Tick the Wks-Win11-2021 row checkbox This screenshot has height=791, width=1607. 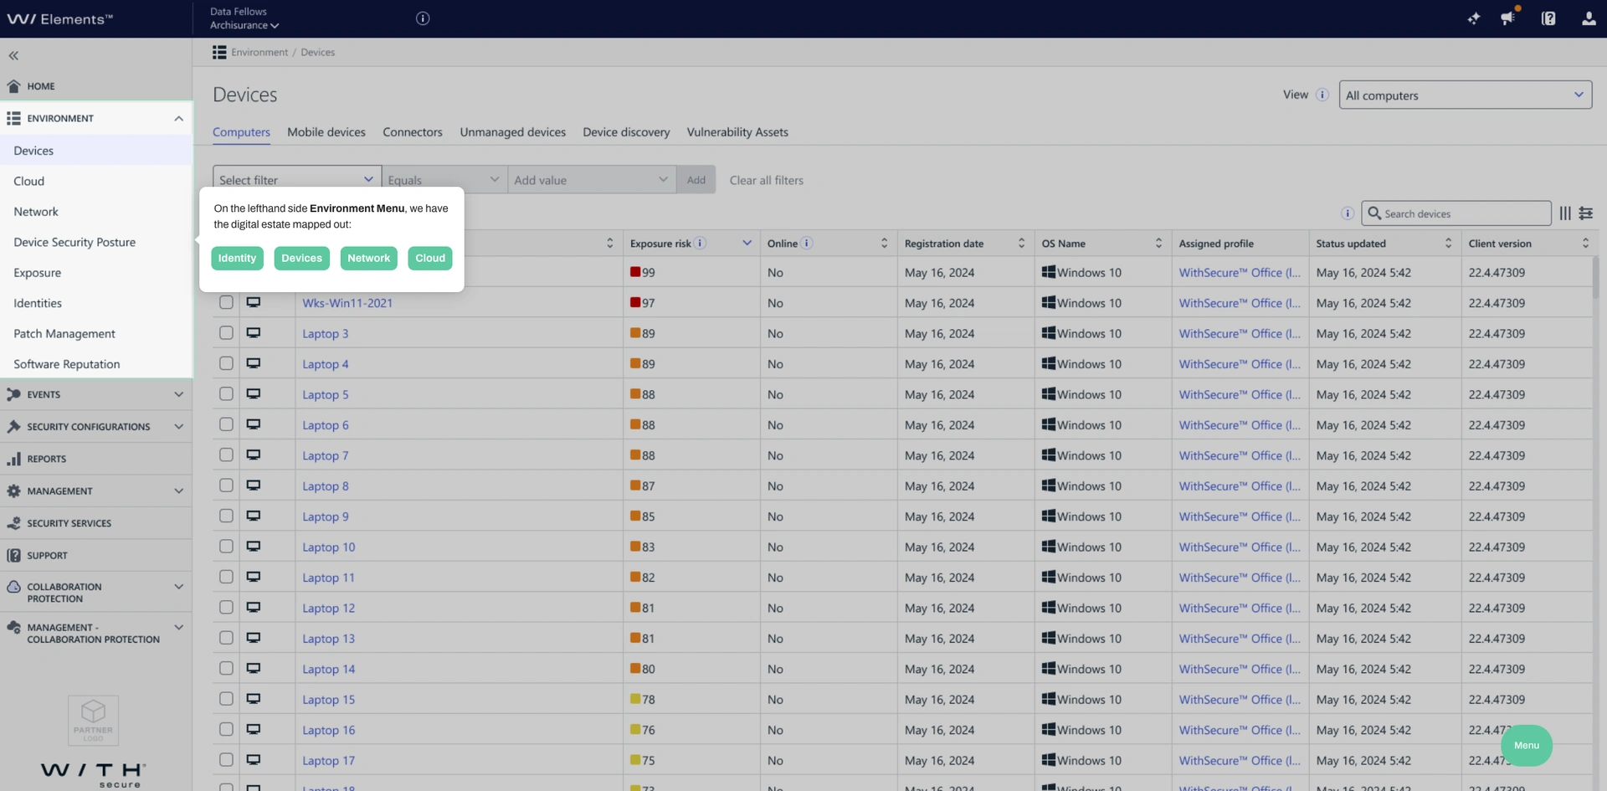[x=226, y=303]
